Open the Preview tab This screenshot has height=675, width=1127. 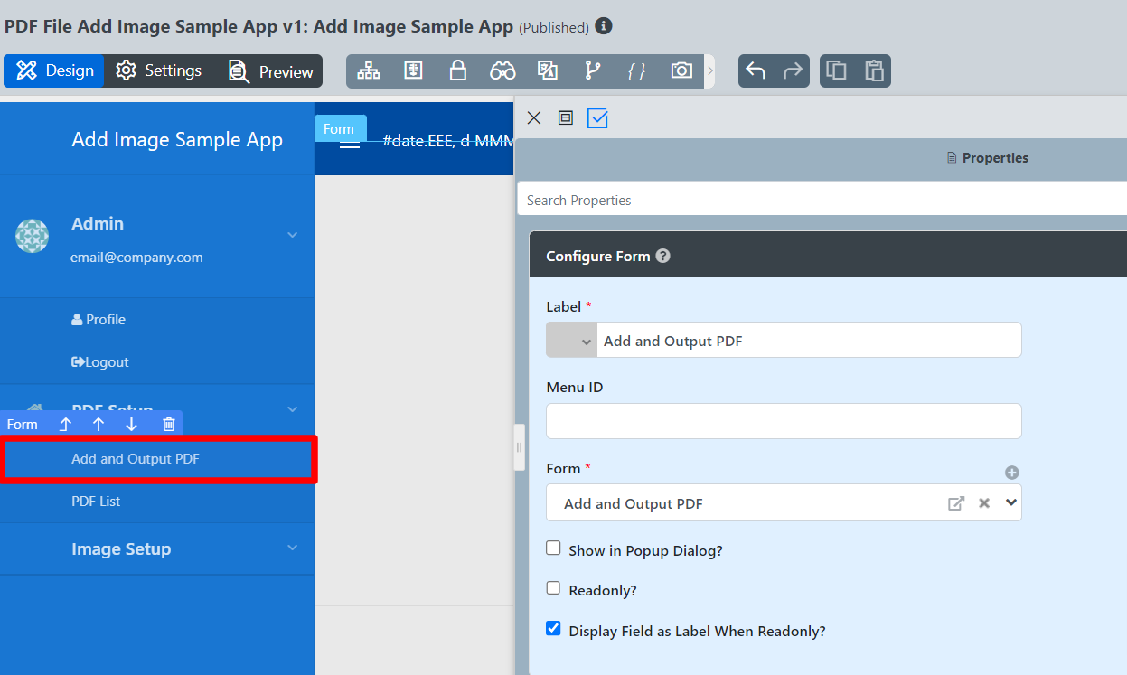pos(270,71)
